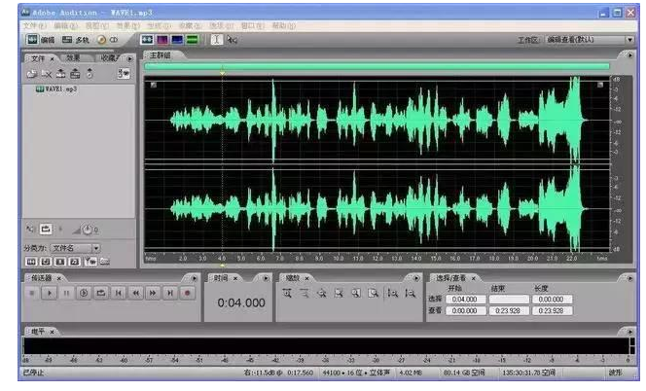Switch to the 收藏 tab in the left panel
Screen dimensions: 646x391
(110, 58)
